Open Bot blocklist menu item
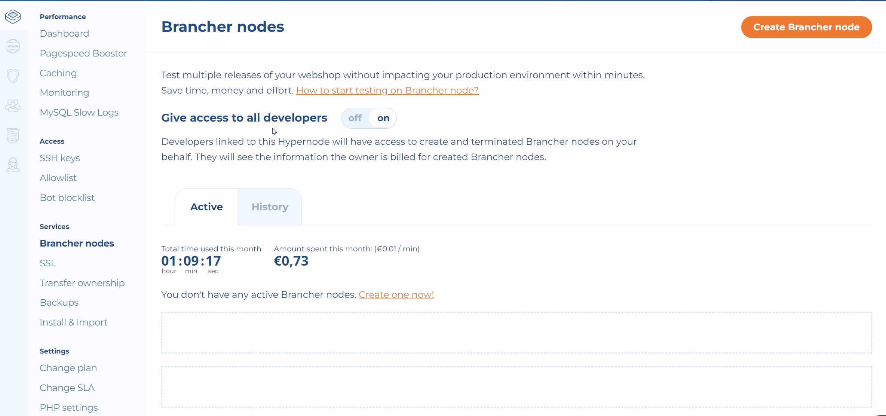The height and width of the screenshot is (416, 886). pyautogui.click(x=67, y=198)
